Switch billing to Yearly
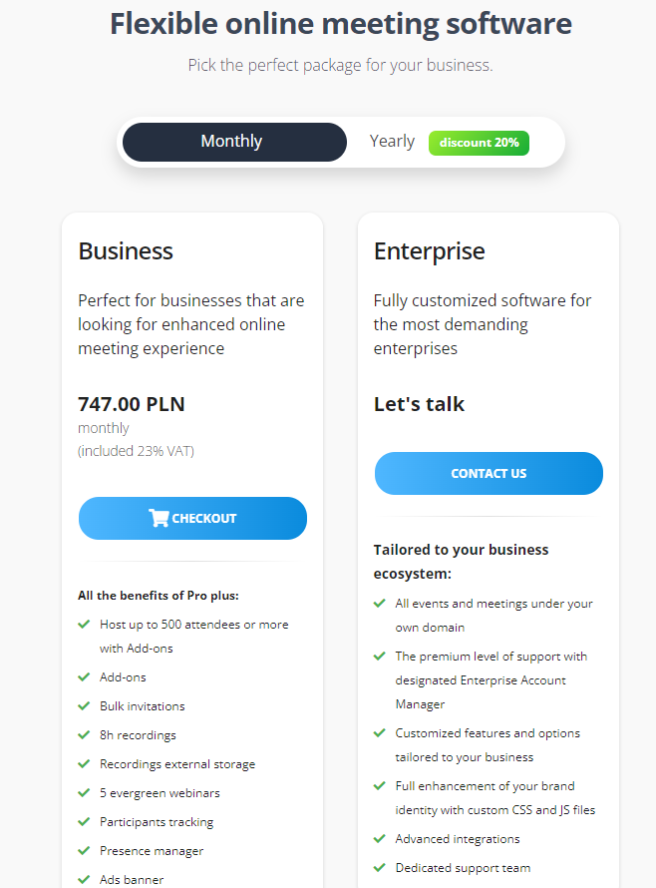Image resolution: width=656 pixels, height=888 pixels. click(392, 142)
